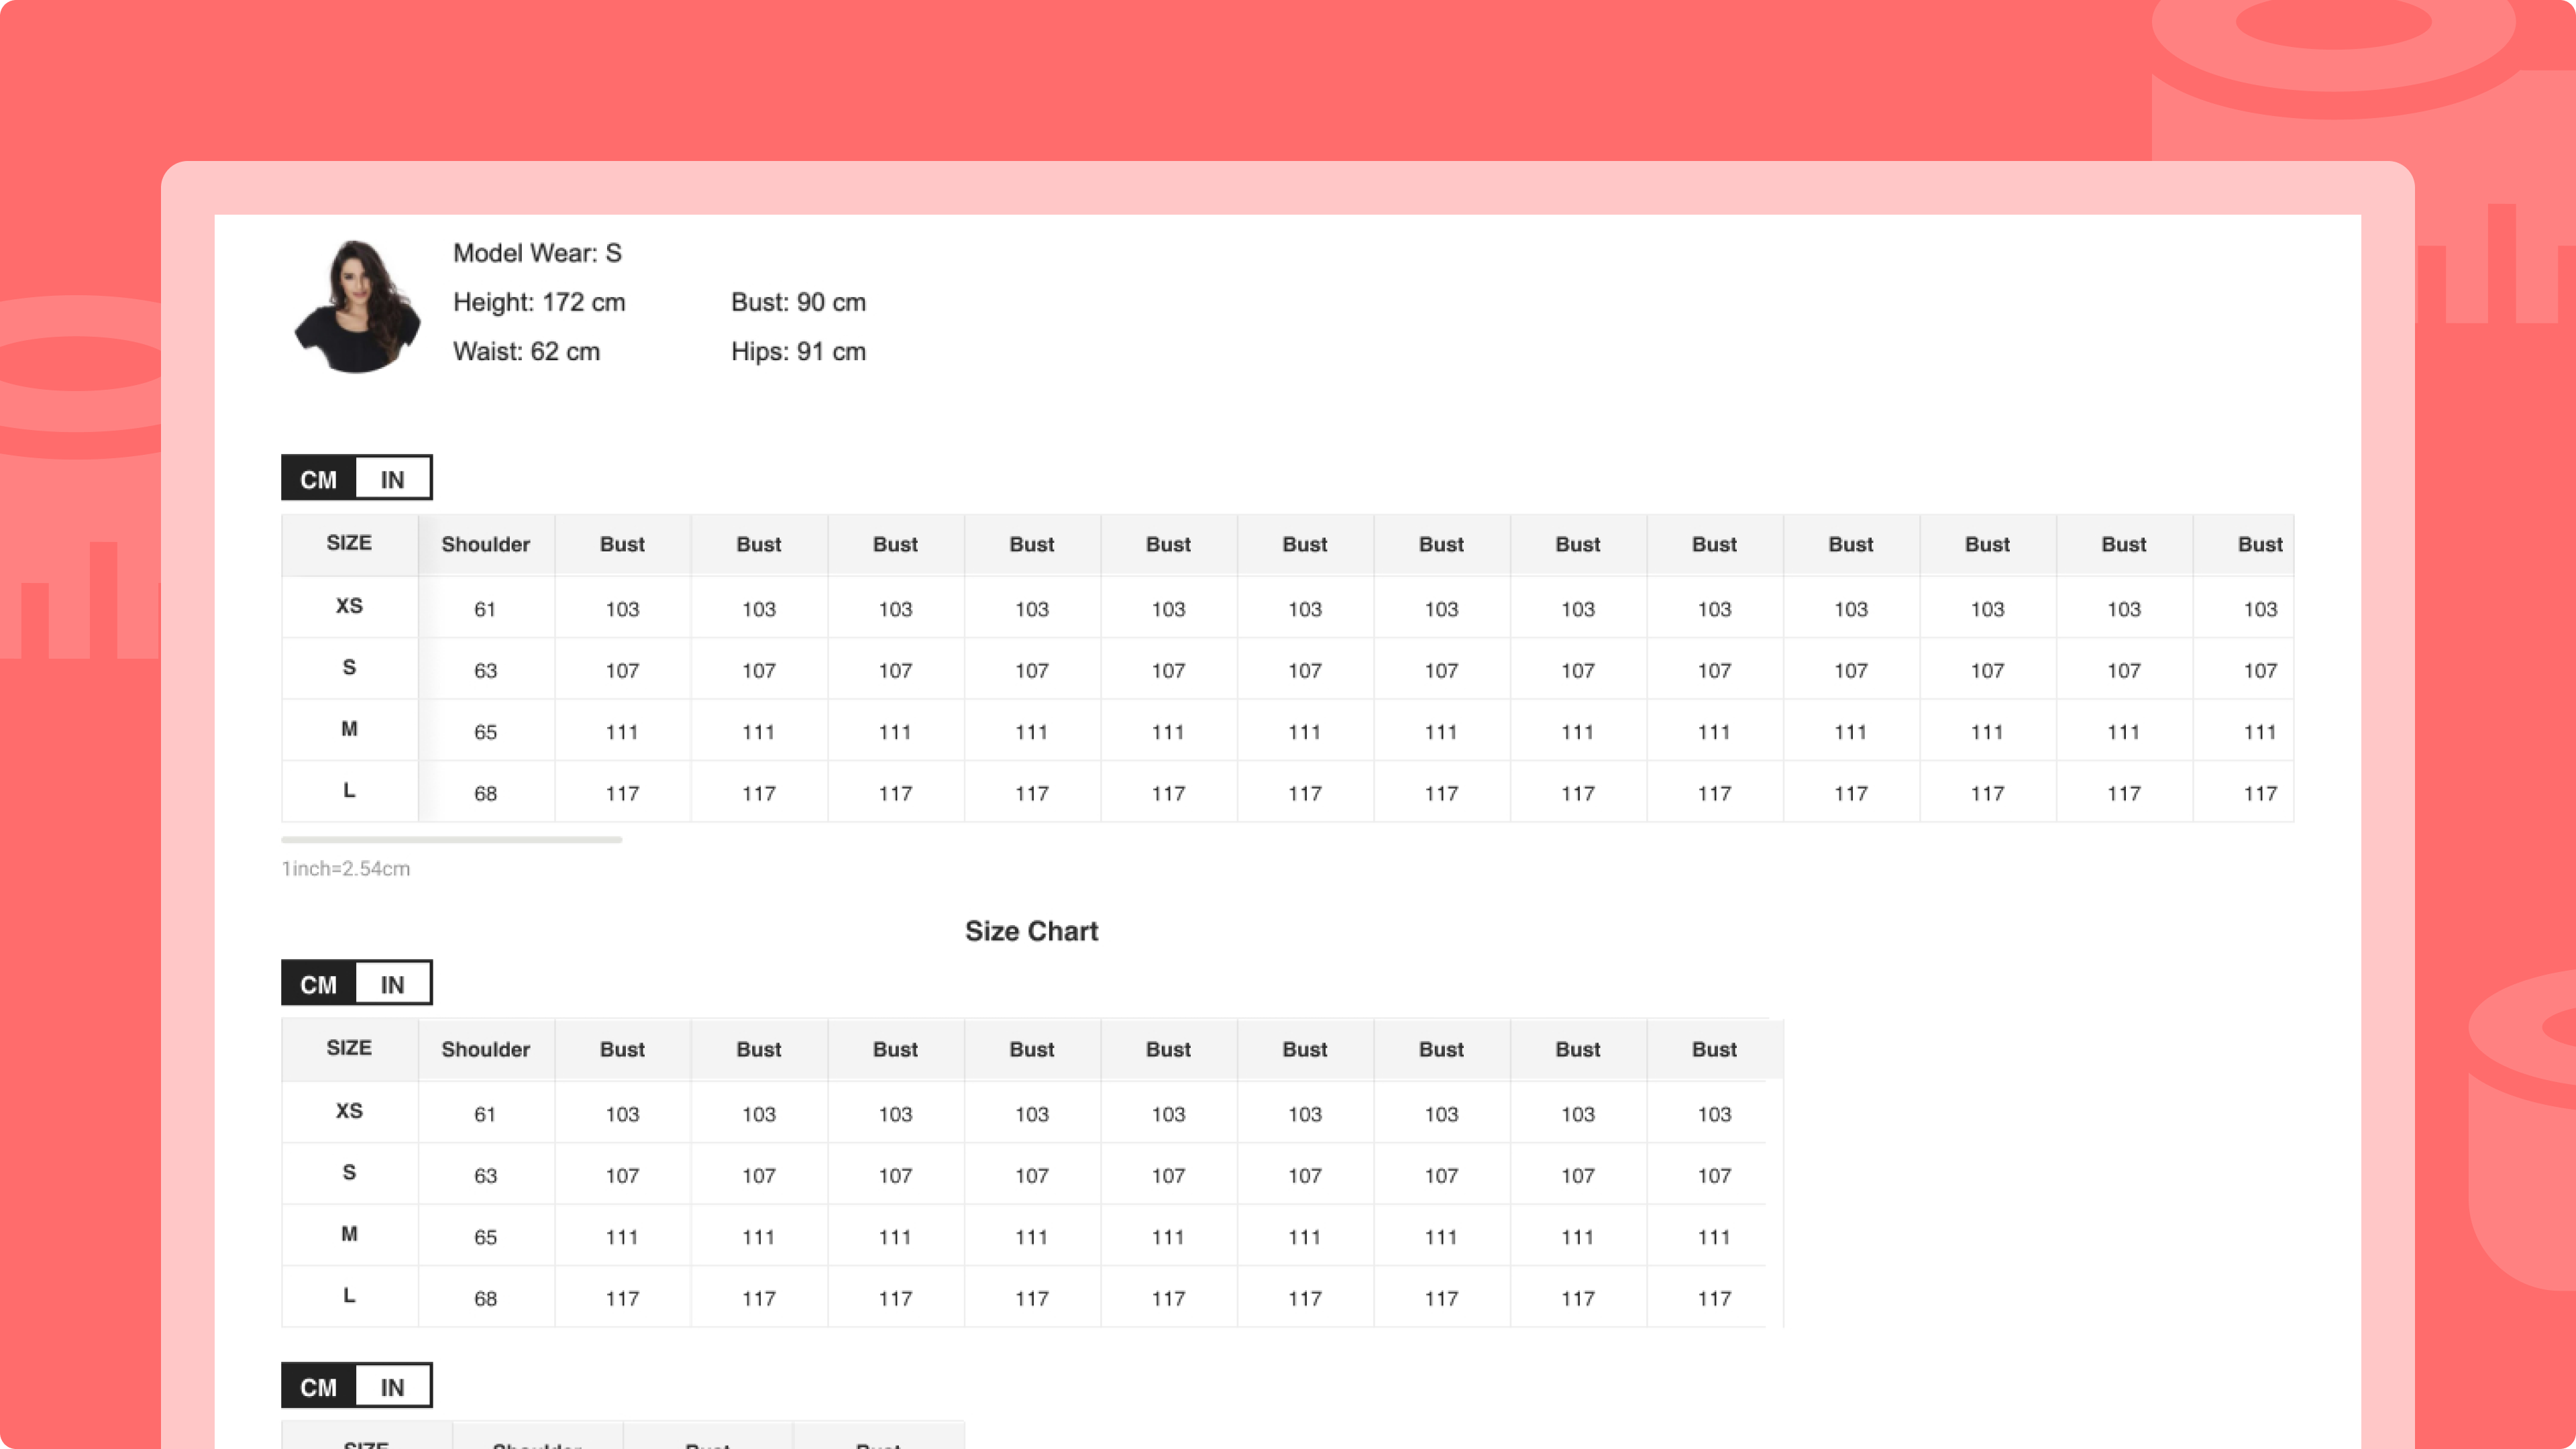
Task: Click the 1inch=2.54cm note
Action: pyautogui.click(x=346, y=868)
